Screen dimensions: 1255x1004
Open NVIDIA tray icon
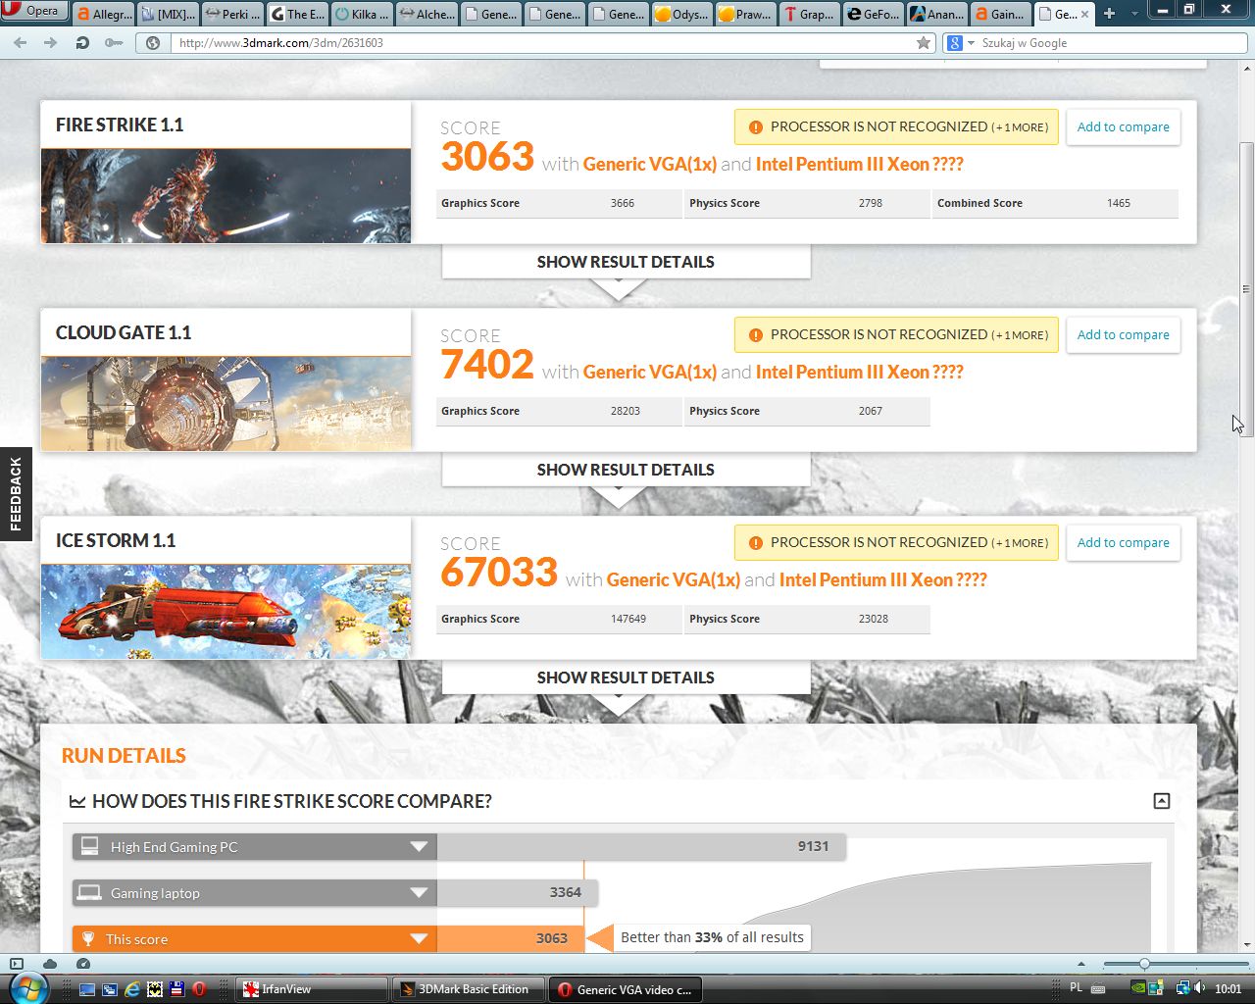1138,988
